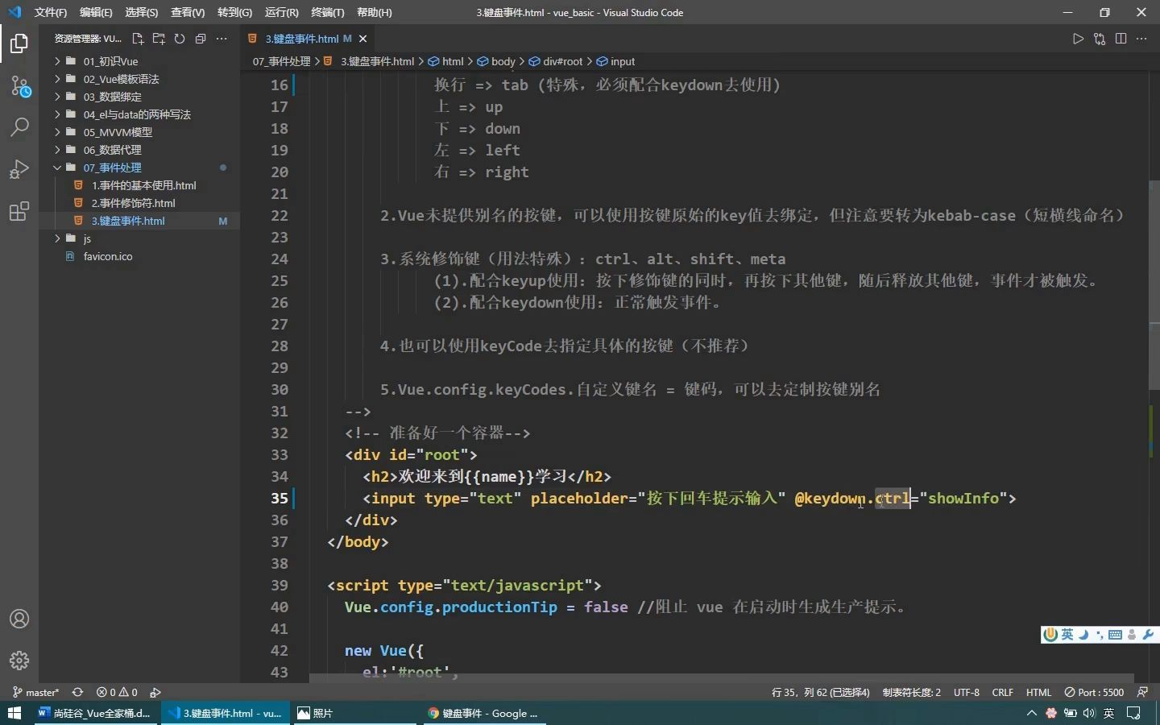Change HTML language mode
This screenshot has width=1160, height=725.
click(1039, 692)
